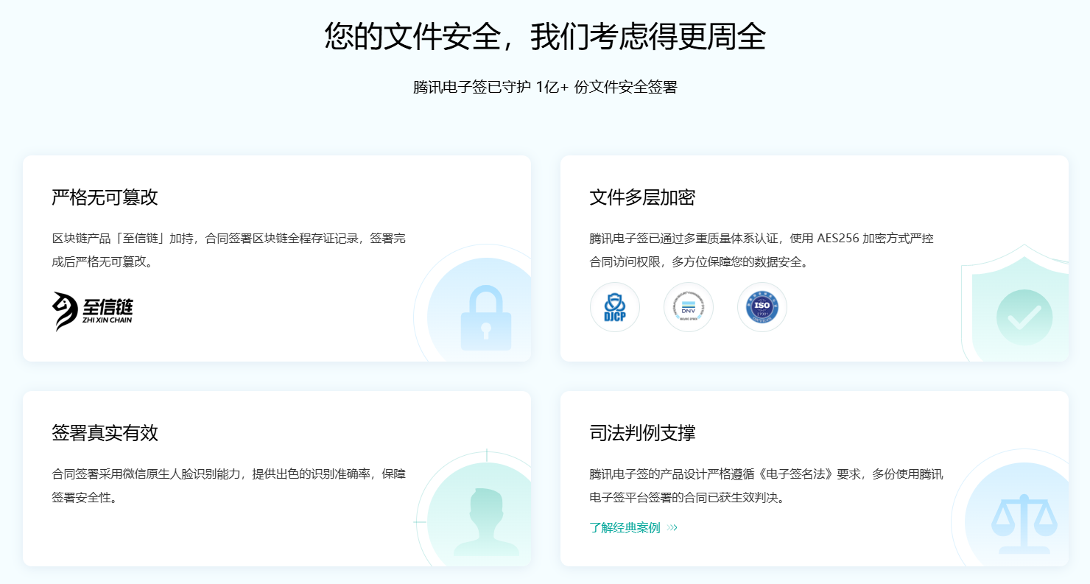Select the 文件多层加密 card title
The image size is (1090, 584).
[x=642, y=197]
